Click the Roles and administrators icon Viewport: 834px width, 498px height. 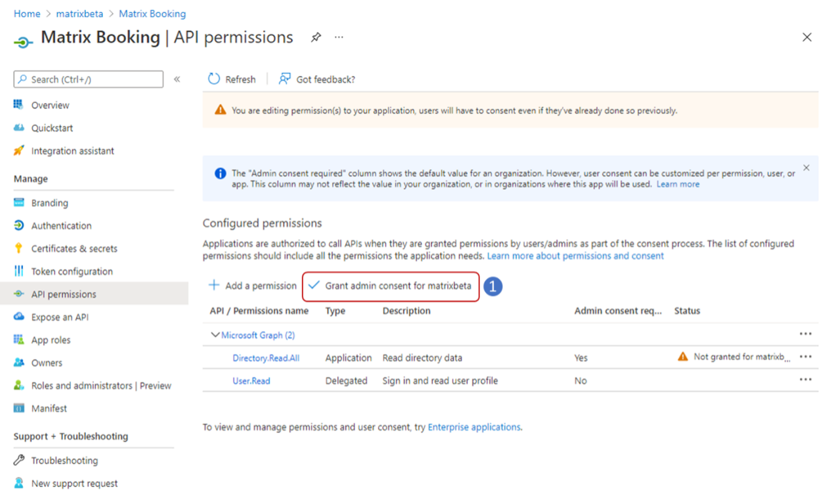point(18,385)
